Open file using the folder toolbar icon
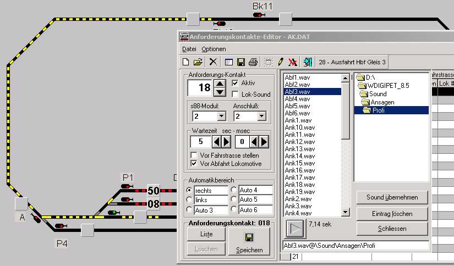 198,62
